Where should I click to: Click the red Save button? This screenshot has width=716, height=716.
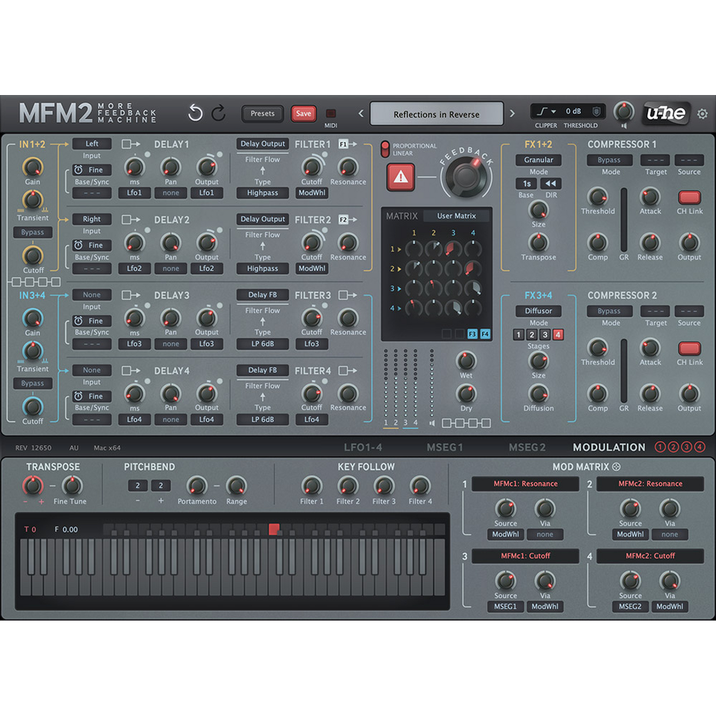pos(303,113)
